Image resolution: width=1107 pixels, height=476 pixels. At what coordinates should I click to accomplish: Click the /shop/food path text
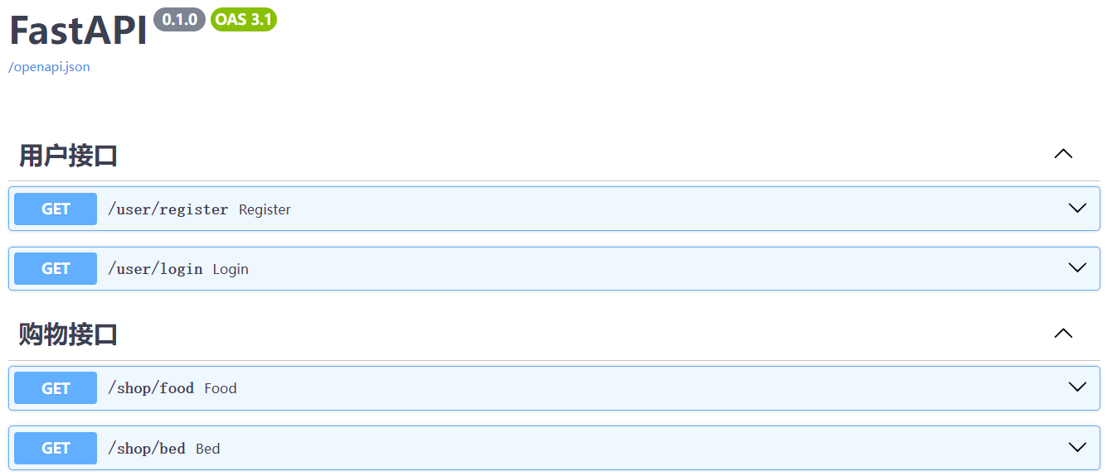tap(151, 388)
